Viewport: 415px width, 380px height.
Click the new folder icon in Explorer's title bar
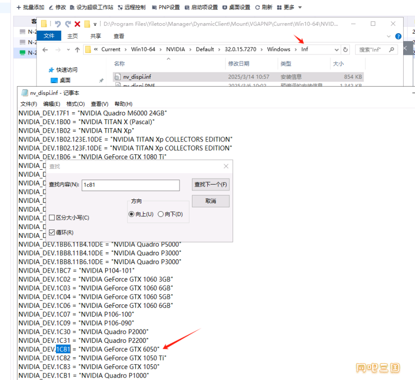pos(87,24)
